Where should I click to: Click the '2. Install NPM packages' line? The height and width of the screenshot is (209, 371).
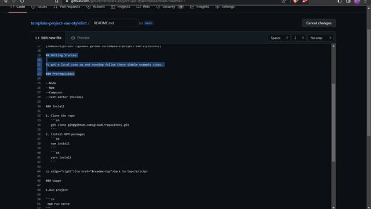point(65,134)
